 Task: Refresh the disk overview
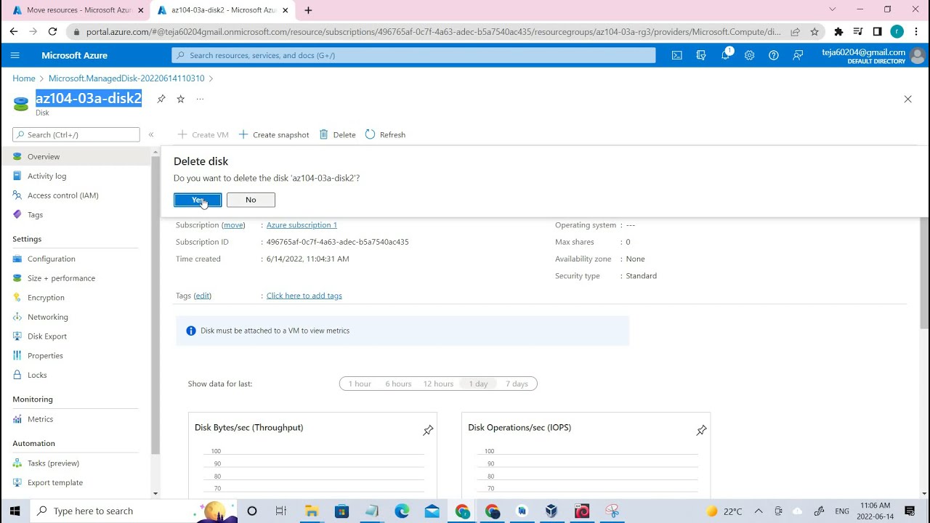tap(385, 134)
